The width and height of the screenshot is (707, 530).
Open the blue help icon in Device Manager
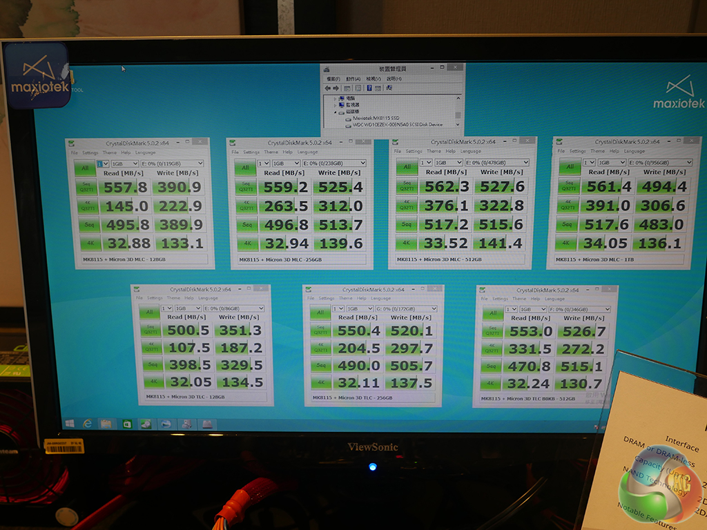(369, 88)
